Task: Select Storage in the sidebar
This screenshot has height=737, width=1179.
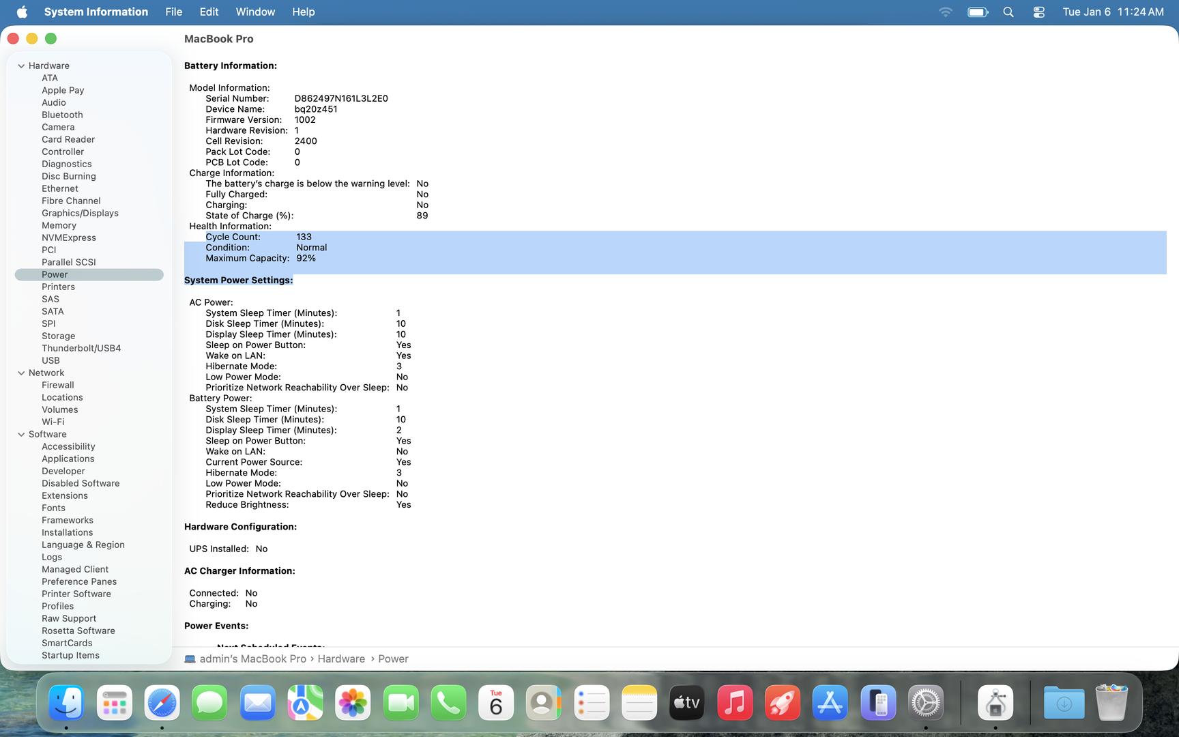Action: tap(59, 336)
